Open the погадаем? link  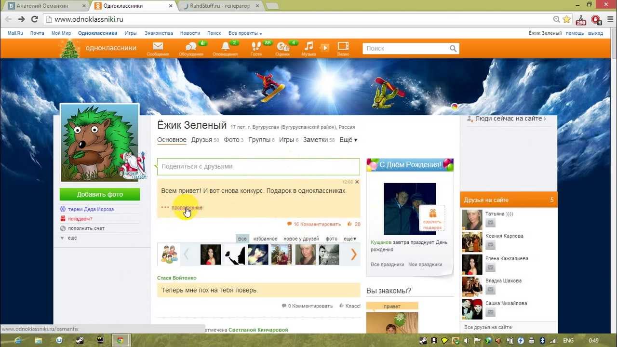click(x=80, y=219)
